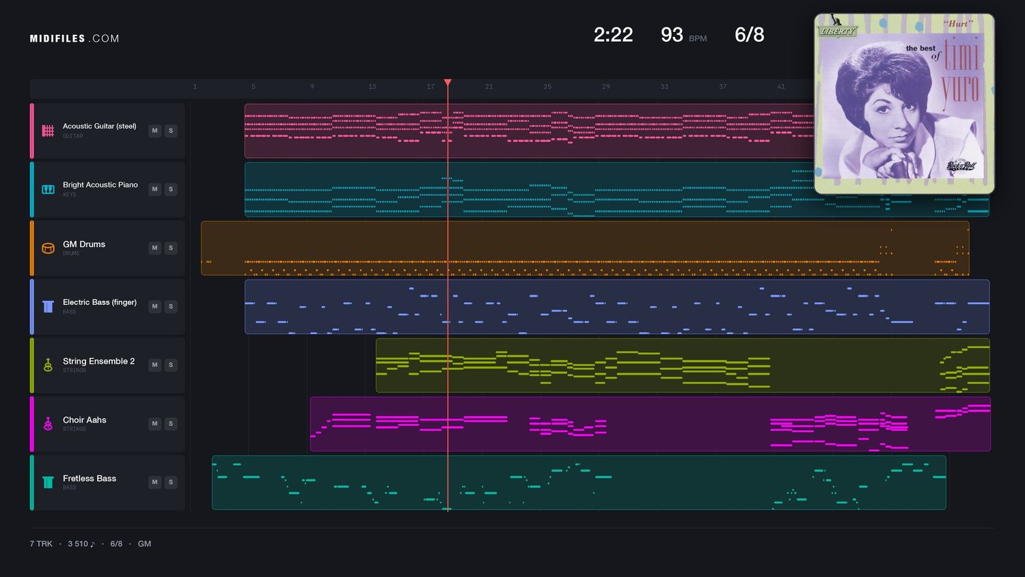Click the GM Drums drum icon
Screen dimensions: 1025x577
[x=48, y=248]
